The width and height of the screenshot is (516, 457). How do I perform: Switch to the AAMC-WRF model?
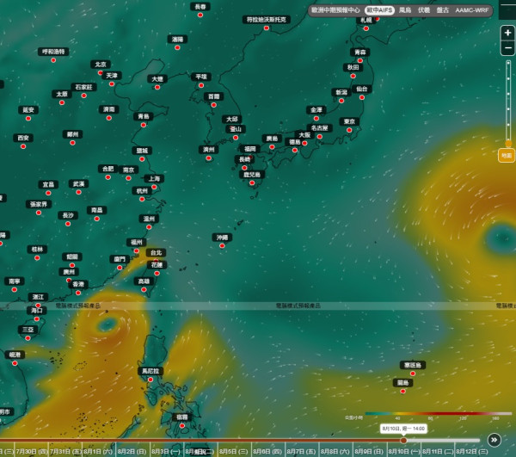(x=472, y=10)
